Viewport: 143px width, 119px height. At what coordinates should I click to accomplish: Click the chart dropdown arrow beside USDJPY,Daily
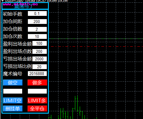click(x=3, y=1)
